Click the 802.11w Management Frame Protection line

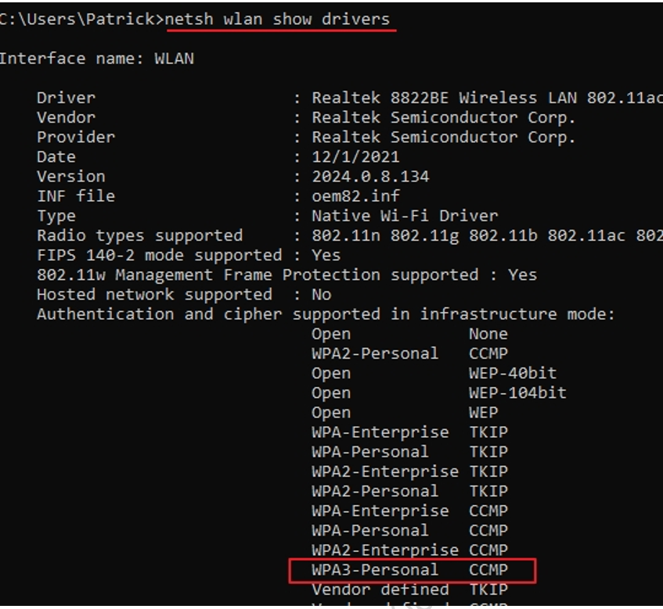[x=286, y=275]
